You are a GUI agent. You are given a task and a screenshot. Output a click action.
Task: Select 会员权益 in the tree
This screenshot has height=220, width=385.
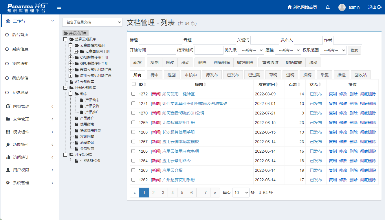click(x=87, y=149)
